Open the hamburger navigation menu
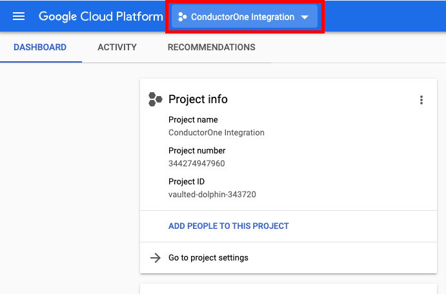446x294 pixels. (19, 17)
